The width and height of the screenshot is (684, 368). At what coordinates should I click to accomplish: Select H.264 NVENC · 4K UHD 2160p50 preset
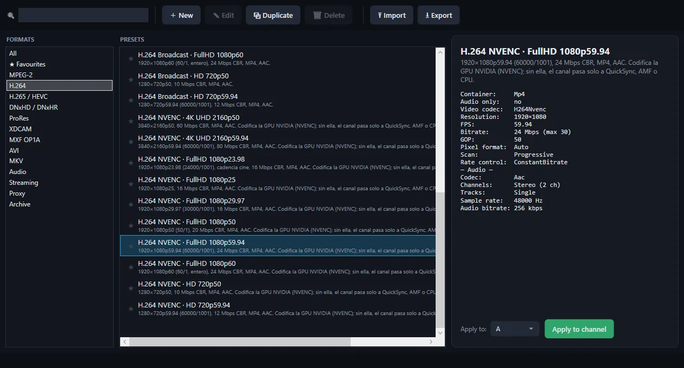click(x=278, y=121)
